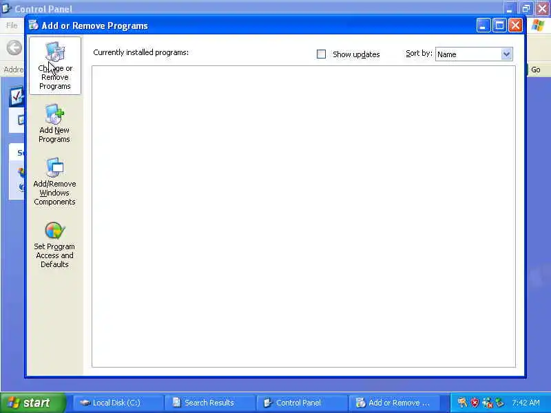This screenshot has height=413, width=551.
Task: Close the Control Panel window
Action: (x=543, y=8)
